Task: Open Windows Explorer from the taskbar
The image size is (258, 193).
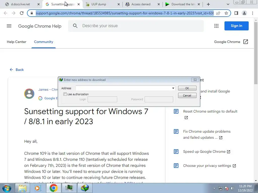Action: pyautogui.click(x=22, y=188)
